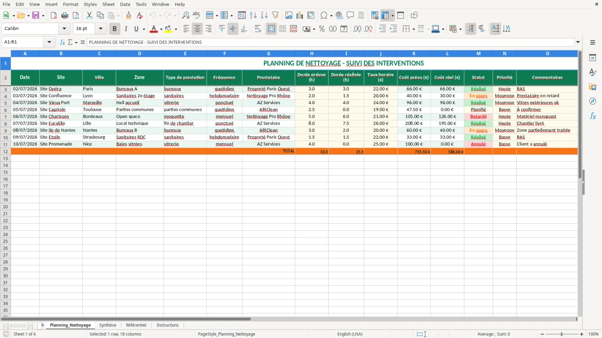This screenshot has width=602, height=338.
Task: Expand the formula bar
Action: [x=578, y=43]
